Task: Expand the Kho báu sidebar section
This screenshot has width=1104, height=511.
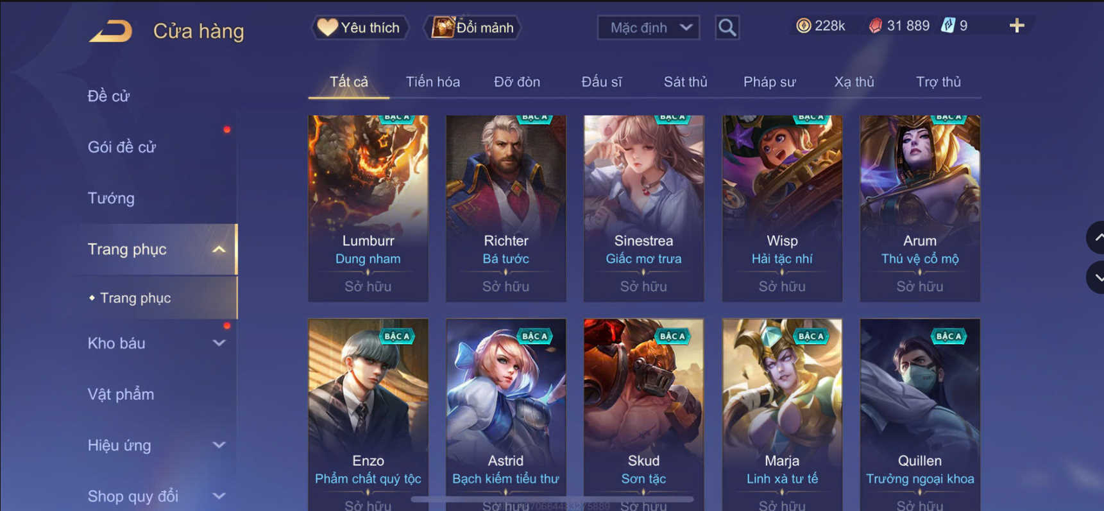Action: pyautogui.click(x=219, y=343)
